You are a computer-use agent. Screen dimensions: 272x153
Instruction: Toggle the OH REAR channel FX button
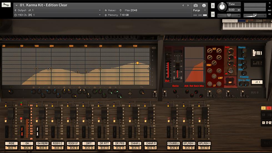37,131
